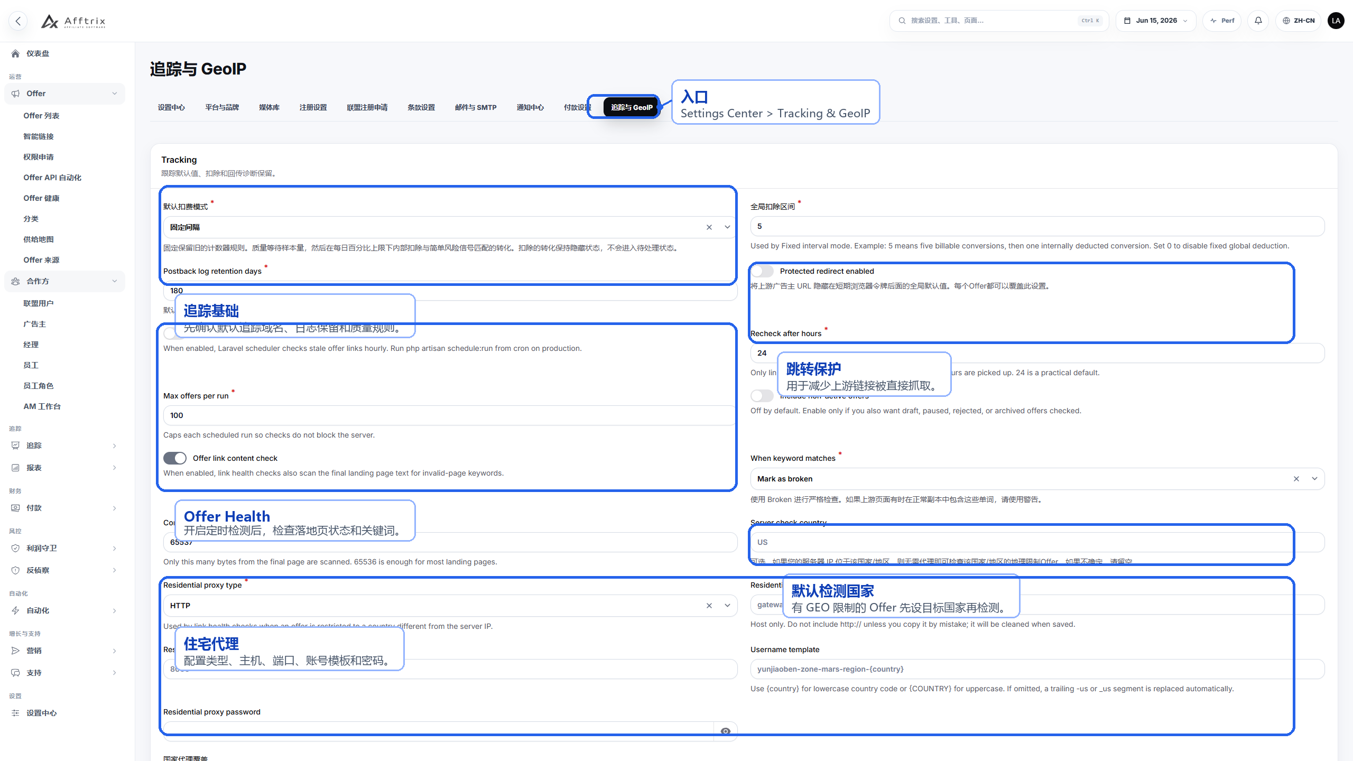This screenshot has width=1353, height=761.
Task: Switch to 媒体库 tab
Action: pos(269,107)
